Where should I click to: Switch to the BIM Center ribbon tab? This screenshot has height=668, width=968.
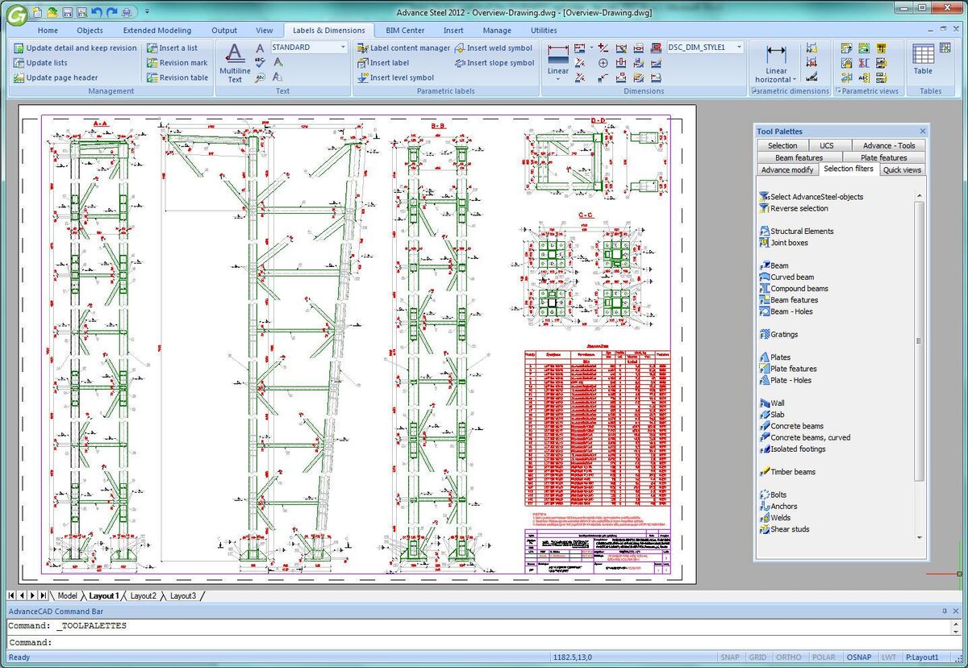(x=405, y=31)
